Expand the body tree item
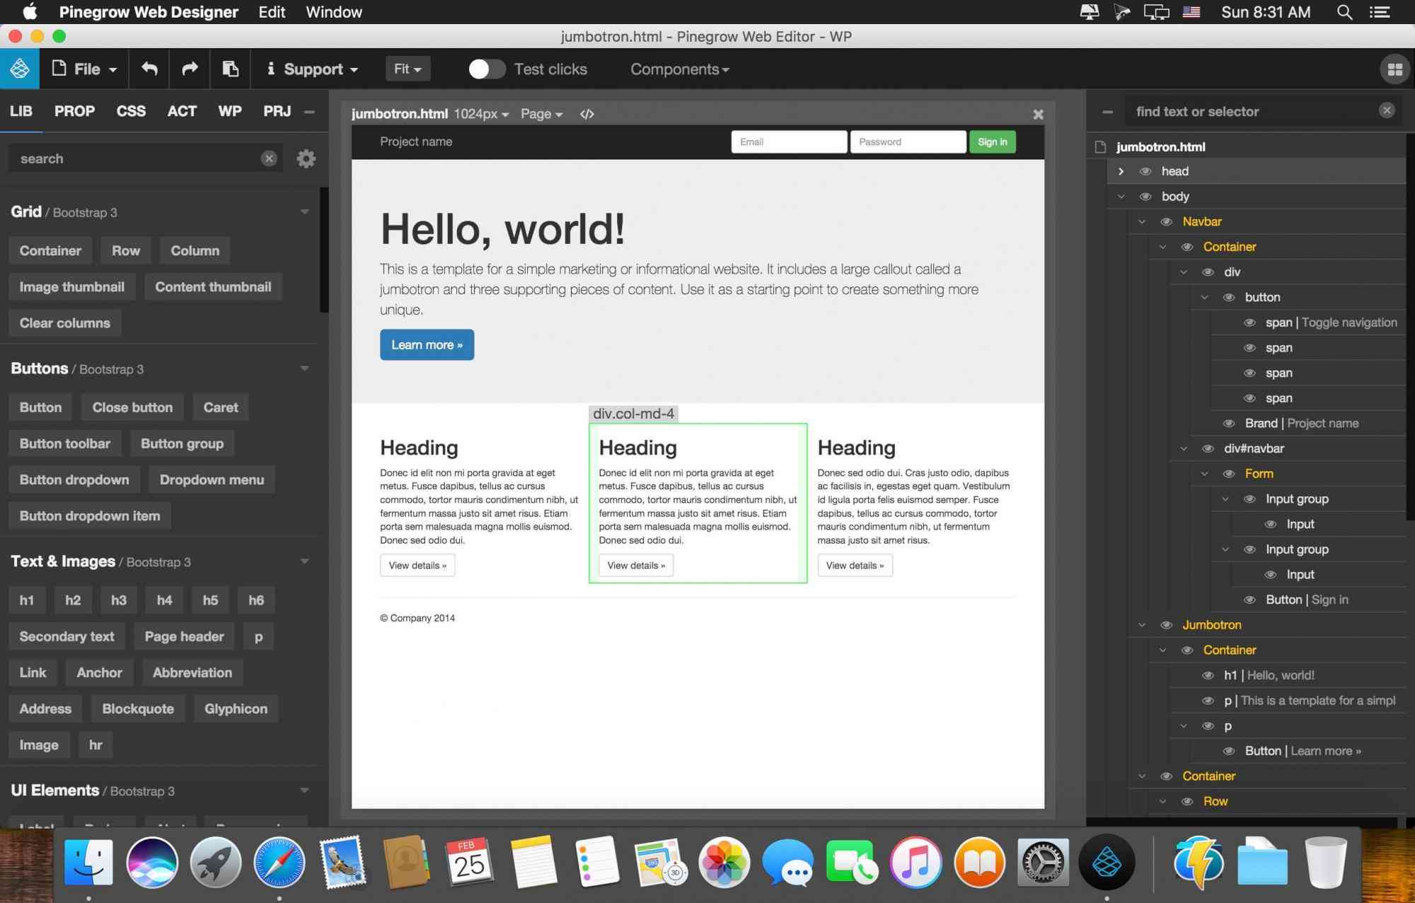 click(1121, 196)
